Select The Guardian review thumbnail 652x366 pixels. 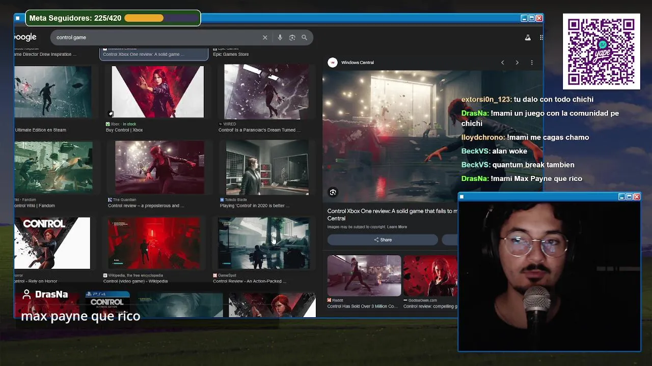[x=159, y=167]
